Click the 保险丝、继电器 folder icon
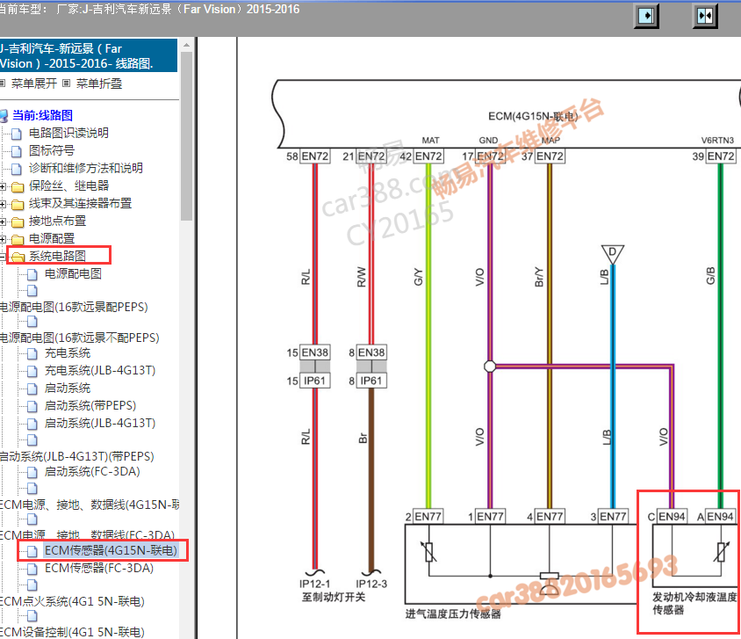Image resolution: width=741 pixels, height=639 pixels. [x=18, y=187]
